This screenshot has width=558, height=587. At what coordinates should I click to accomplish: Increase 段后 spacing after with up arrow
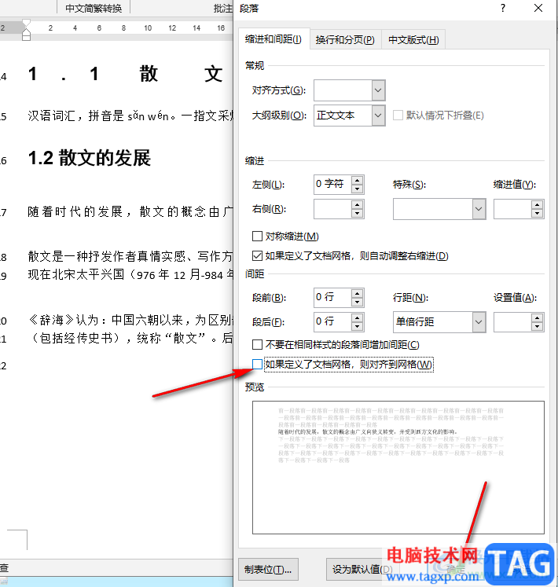(358, 317)
